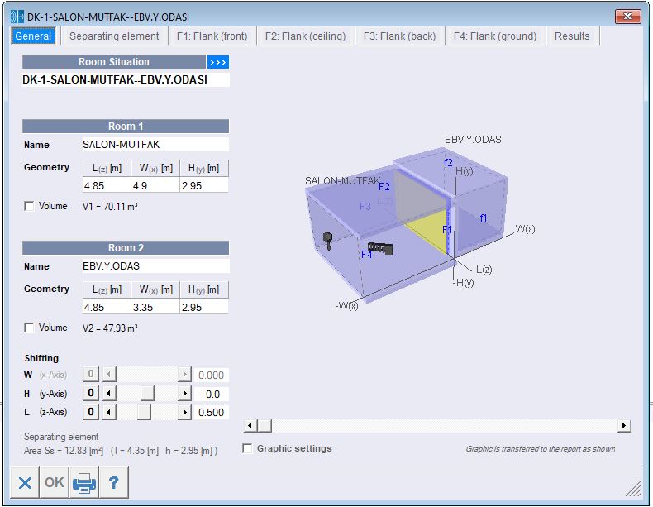Click Room 1 length field 4.85

tap(107, 185)
